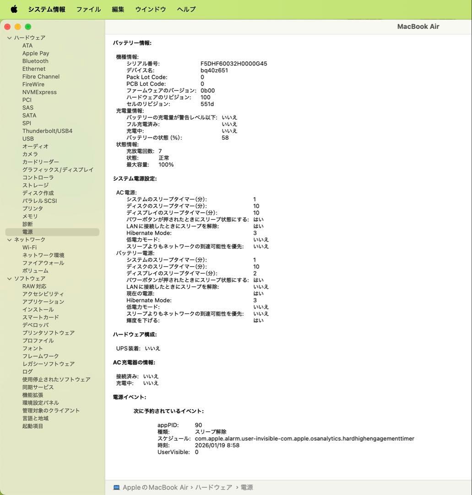Collapse the ハードウェア section
Viewport: 472px width, 495px height.
[x=9, y=38]
